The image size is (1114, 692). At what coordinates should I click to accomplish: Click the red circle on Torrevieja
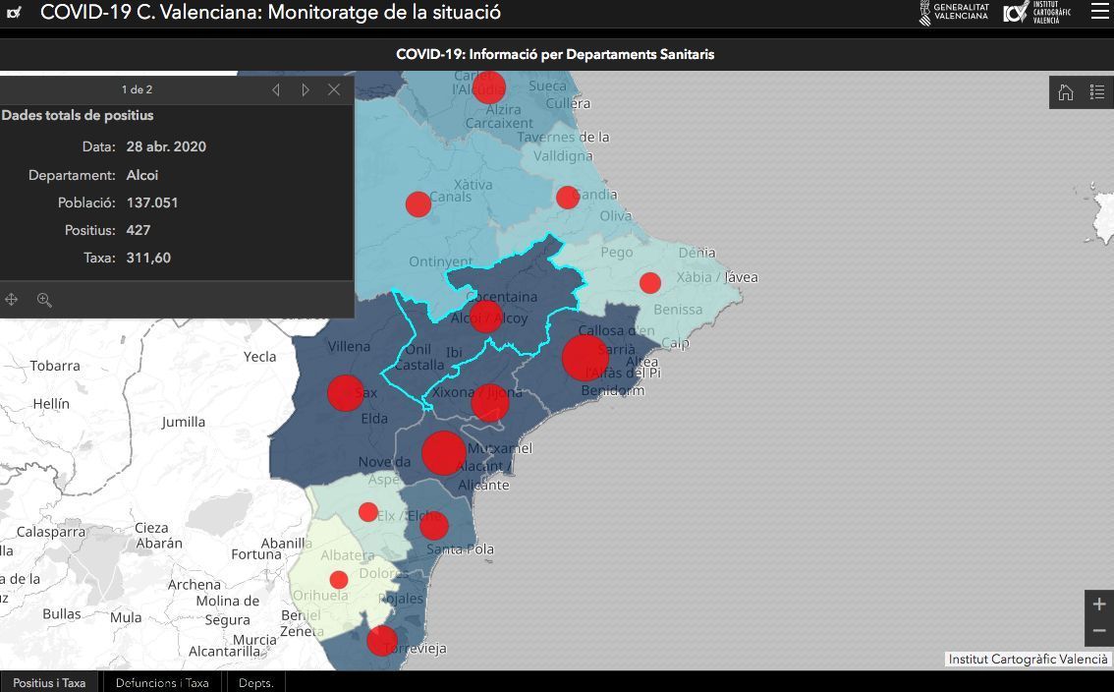pyautogui.click(x=381, y=641)
